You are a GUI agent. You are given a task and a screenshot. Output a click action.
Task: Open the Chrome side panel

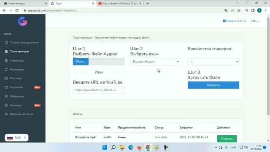click(x=253, y=11)
